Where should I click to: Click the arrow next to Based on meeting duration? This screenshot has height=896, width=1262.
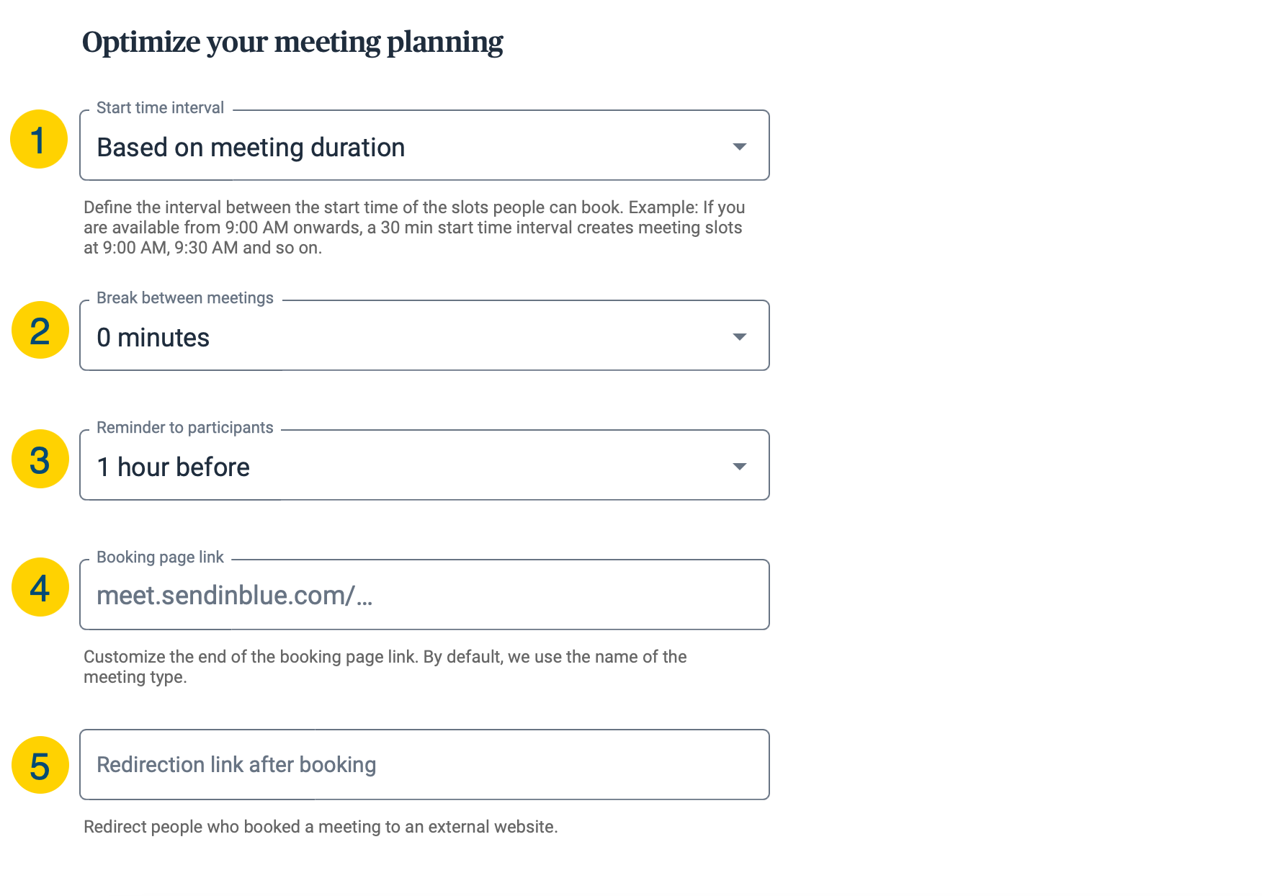[739, 147]
